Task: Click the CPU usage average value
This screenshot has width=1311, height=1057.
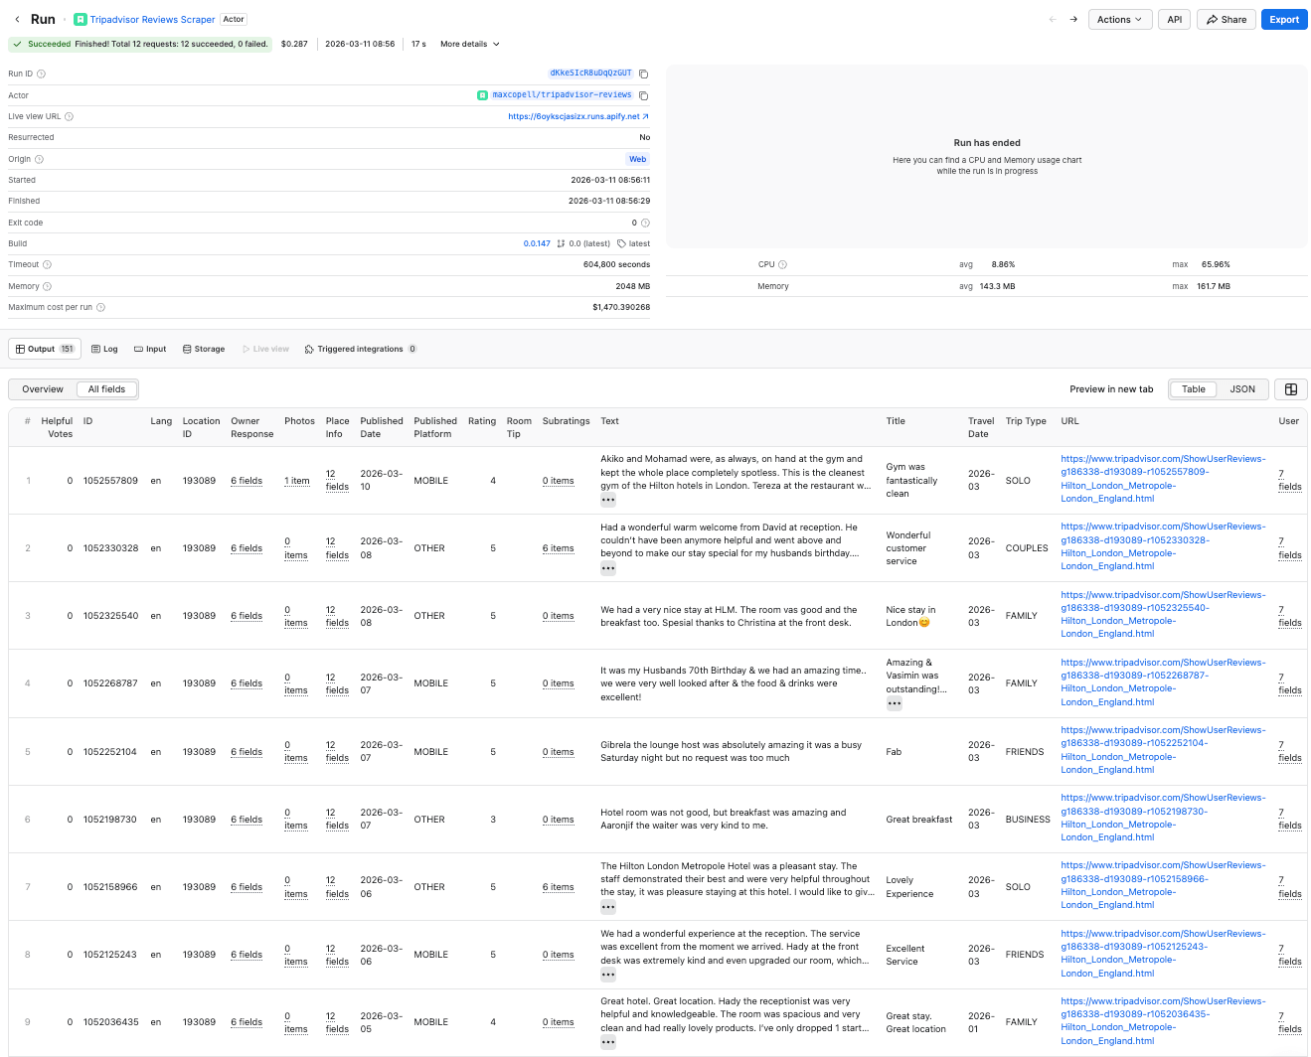Action: (x=1004, y=264)
